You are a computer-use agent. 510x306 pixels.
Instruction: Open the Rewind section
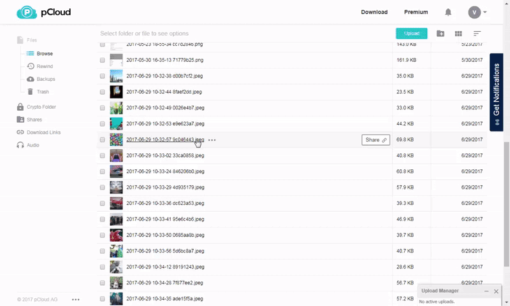(45, 66)
